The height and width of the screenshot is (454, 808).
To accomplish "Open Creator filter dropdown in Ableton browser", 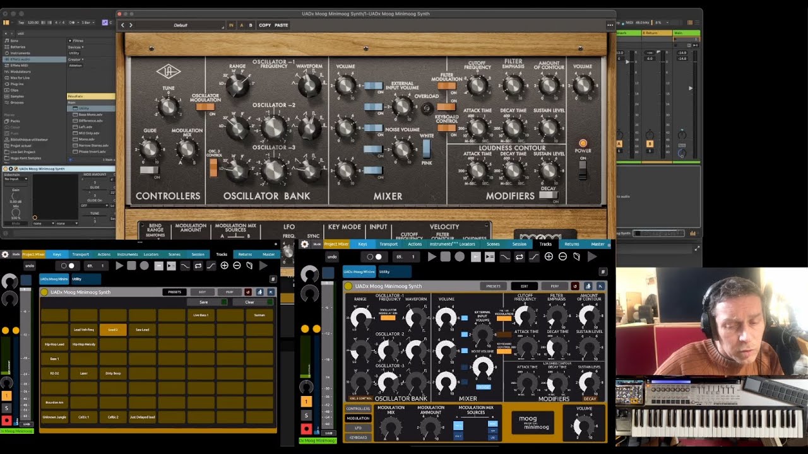I will [x=76, y=59].
